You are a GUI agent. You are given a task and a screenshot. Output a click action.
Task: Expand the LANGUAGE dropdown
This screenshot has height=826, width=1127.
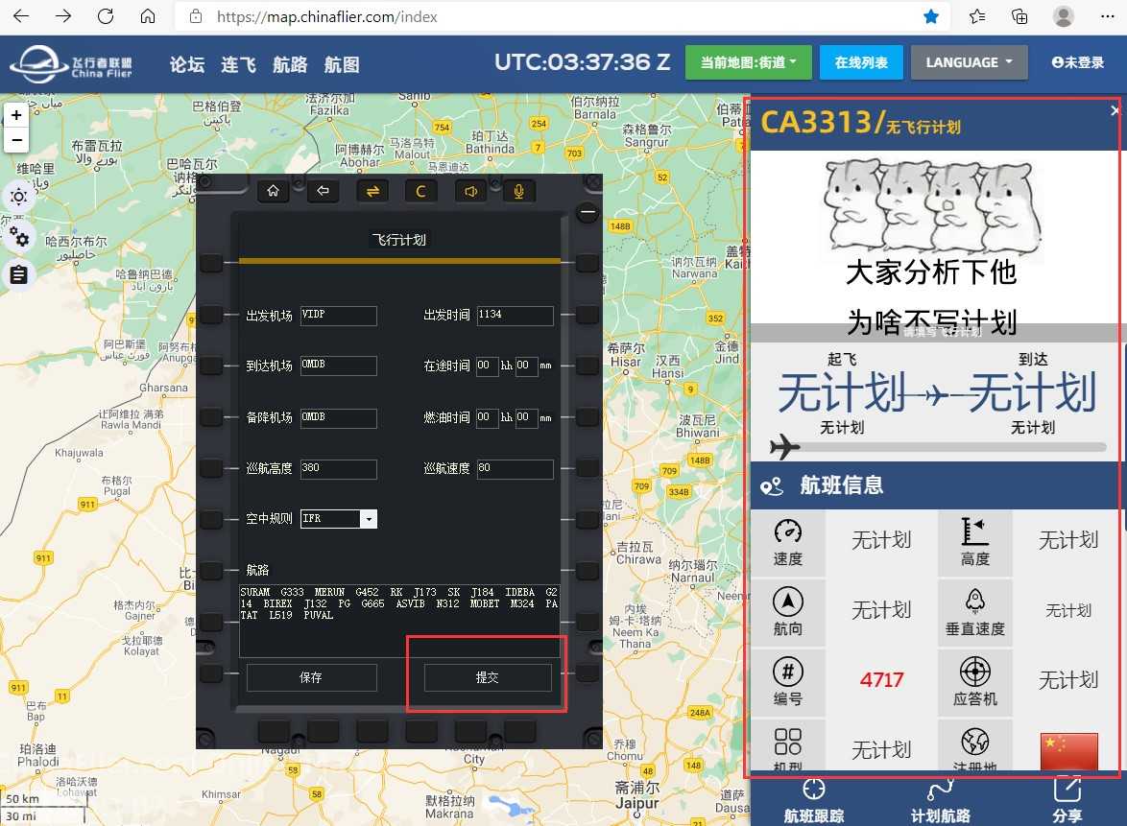coord(969,62)
